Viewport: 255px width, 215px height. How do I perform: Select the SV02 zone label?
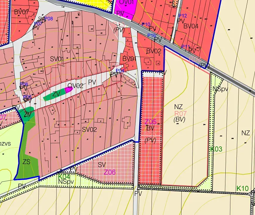pos(89,129)
